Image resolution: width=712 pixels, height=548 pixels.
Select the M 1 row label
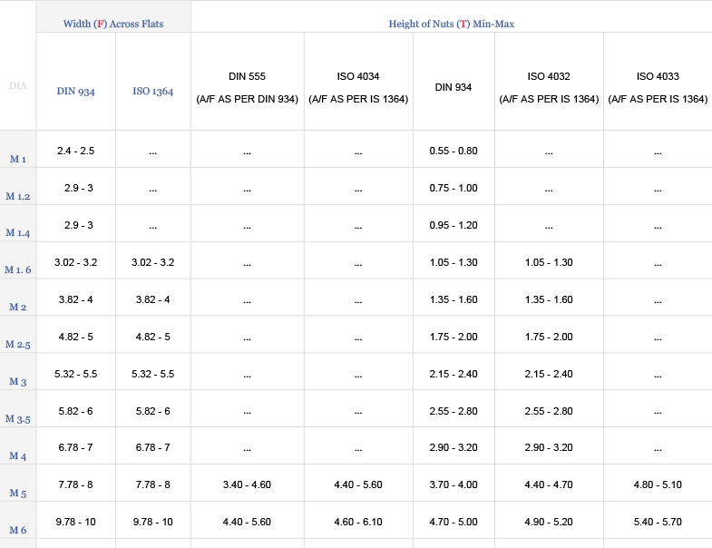point(18,159)
